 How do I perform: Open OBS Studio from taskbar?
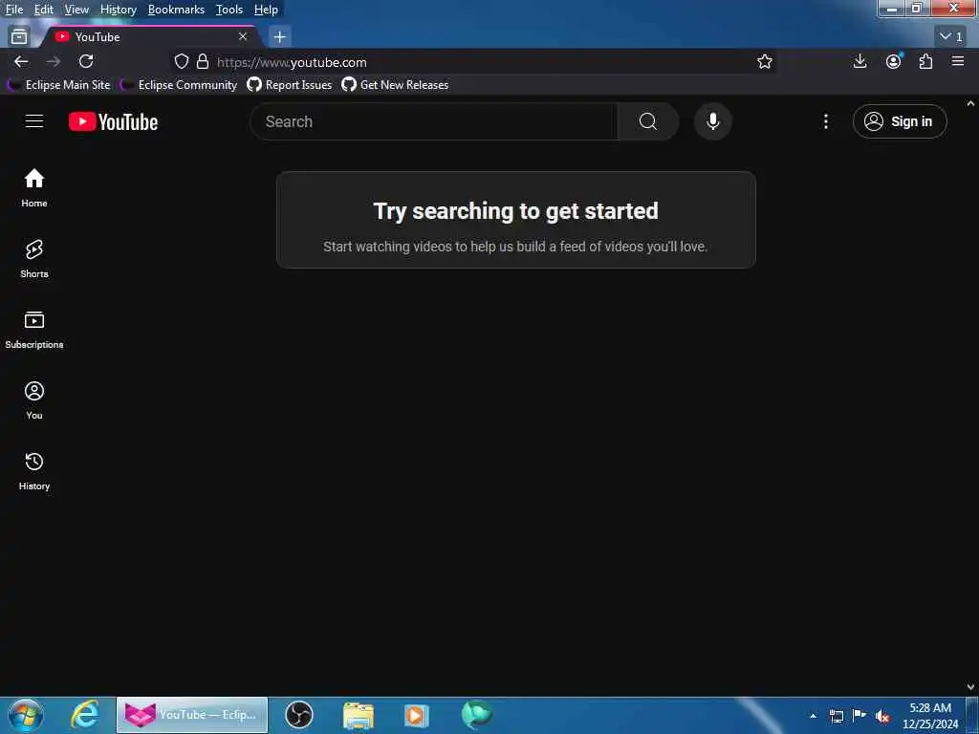point(298,715)
